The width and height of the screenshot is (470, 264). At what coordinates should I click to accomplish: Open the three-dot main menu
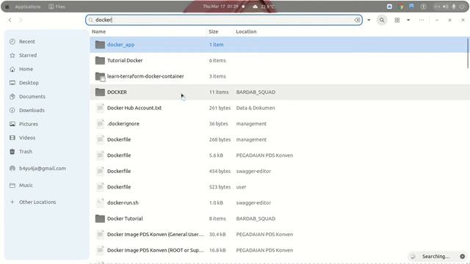pyautogui.click(x=422, y=20)
